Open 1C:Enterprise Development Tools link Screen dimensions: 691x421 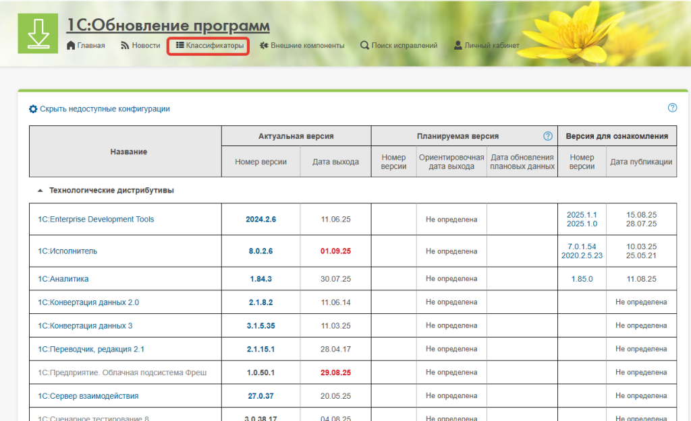[x=96, y=220]
